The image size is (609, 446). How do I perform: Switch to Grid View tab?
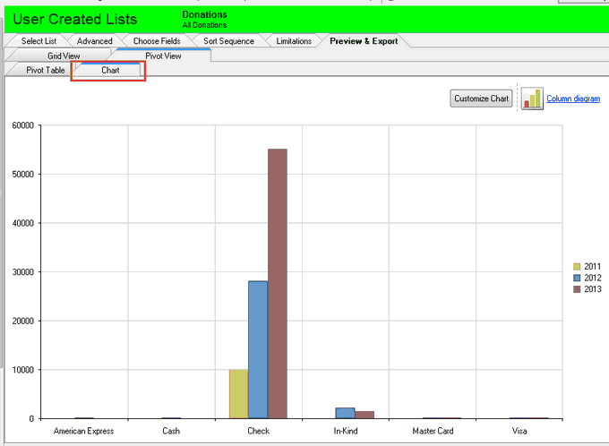(64, 56)
